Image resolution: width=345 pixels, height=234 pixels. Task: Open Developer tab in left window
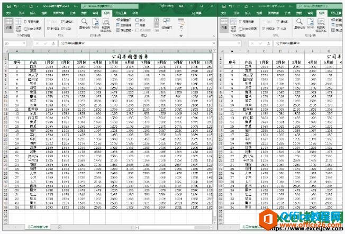(x=121, y=13)
